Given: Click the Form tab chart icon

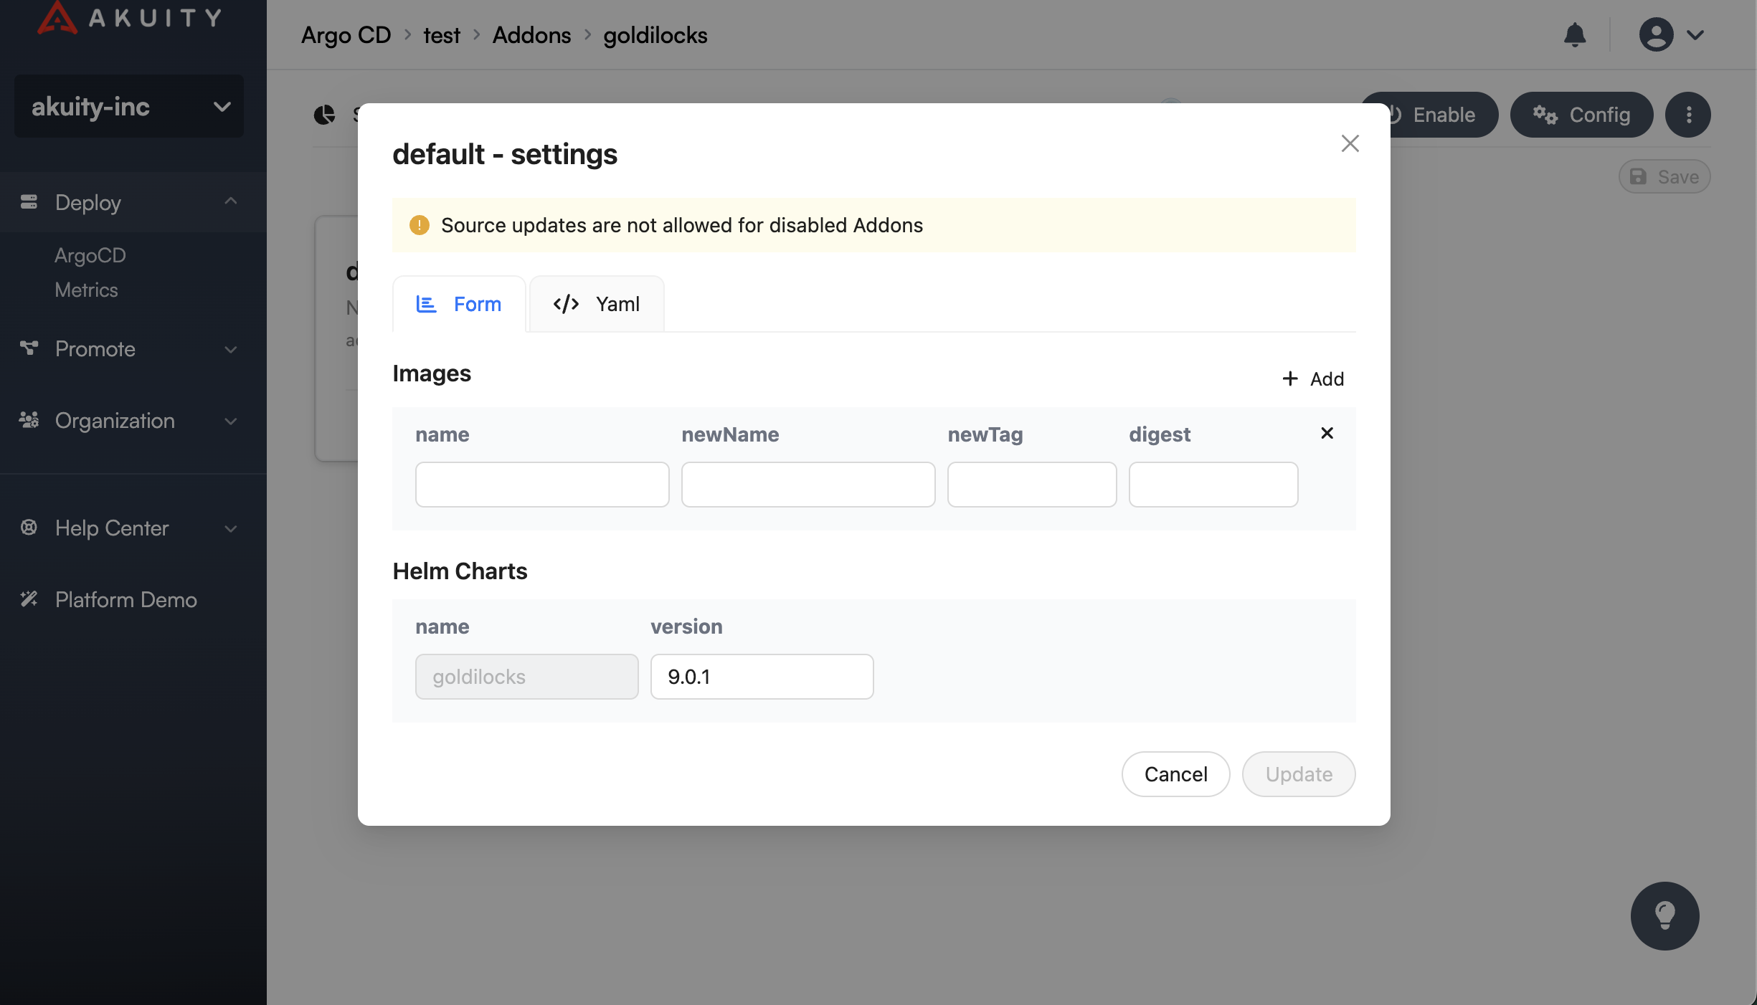Looking at the screenshot, I should point(426,304).
